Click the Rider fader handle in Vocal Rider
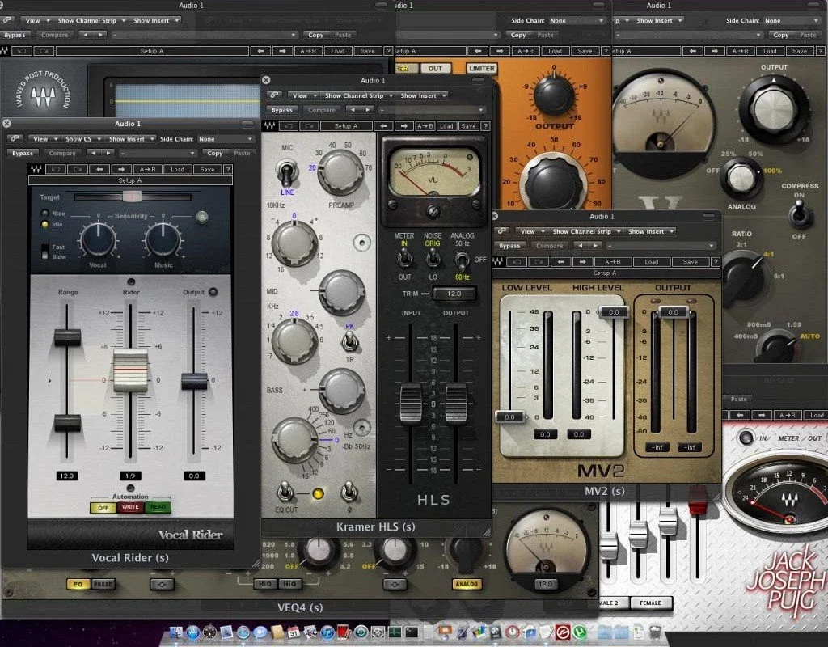The image size is (828, 647). [130, 370]
